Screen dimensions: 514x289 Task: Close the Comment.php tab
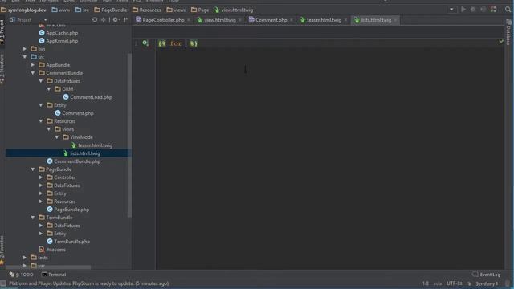[292, 20]
